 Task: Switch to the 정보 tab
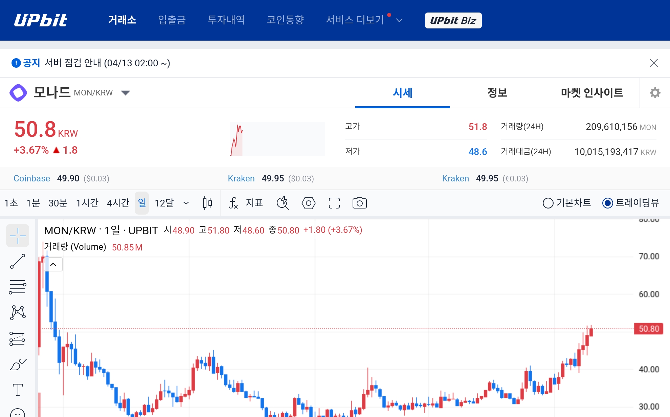497,93
